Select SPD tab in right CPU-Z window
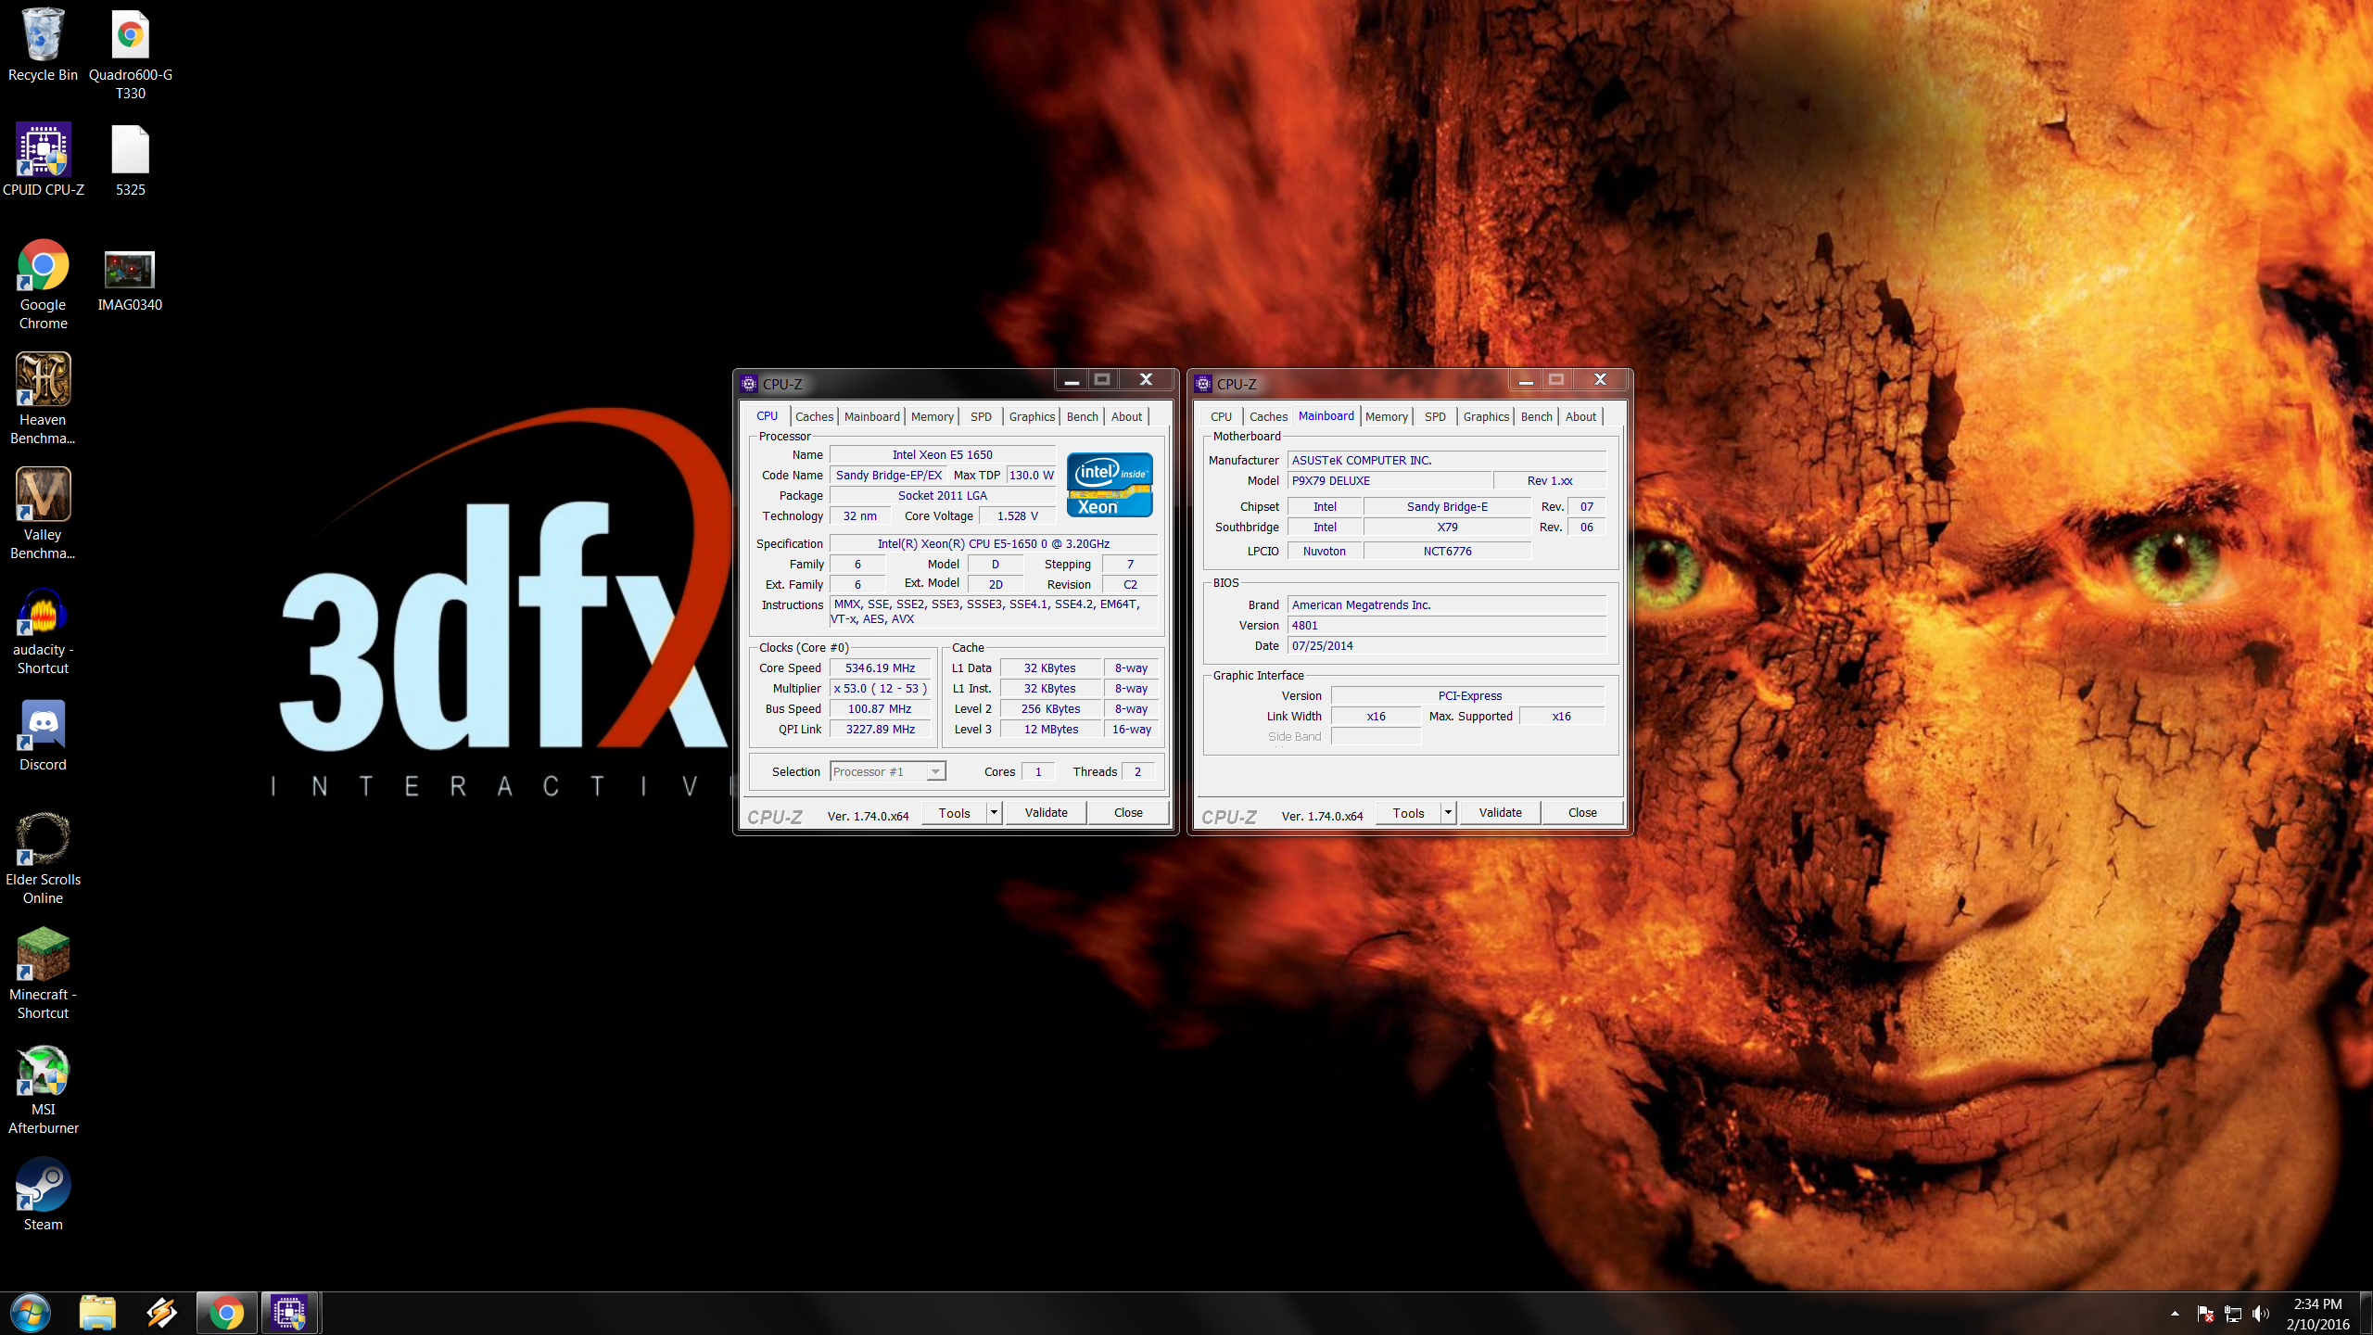The height and width of the screenshot is (1335, 2373). [x=1435, y=416]
